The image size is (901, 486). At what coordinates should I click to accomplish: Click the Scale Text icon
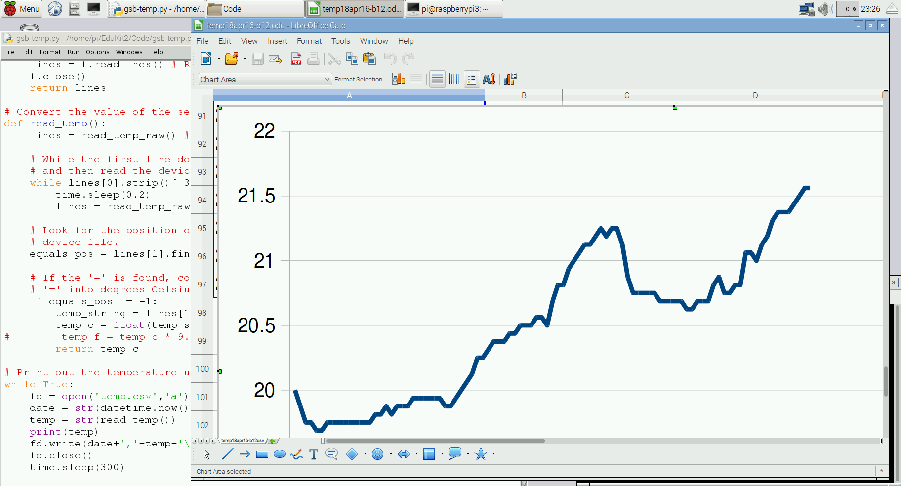pyautogui.click(x=489, y=80)
